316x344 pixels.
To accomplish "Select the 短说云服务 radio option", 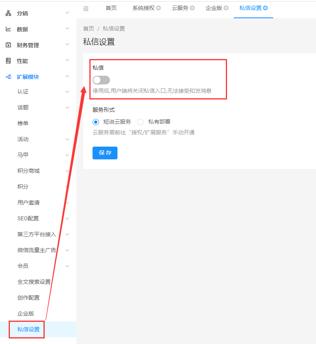I will click(96, 122).
